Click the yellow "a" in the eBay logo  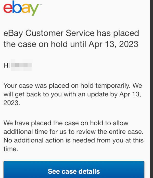coord(26,8)
